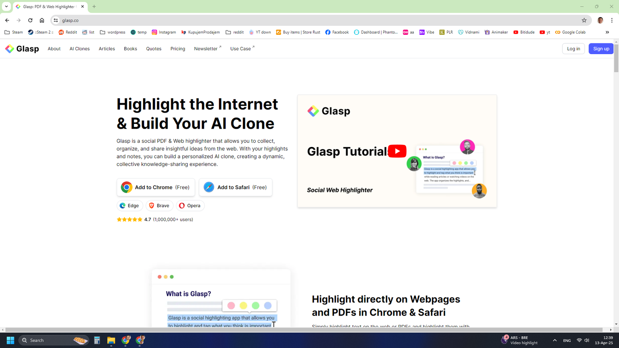Image resolution: width=619 pixels, height=348 pixels.
Task: Open the YT down bookmark
Action: coord(260,32)
